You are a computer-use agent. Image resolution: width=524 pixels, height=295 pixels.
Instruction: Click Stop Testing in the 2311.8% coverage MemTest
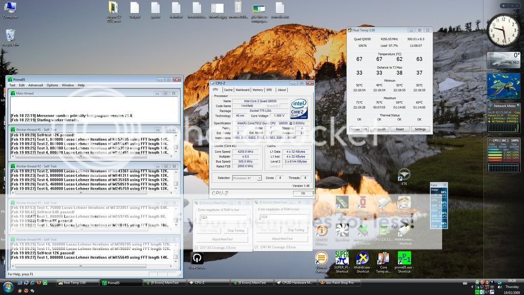coord(235,230)
